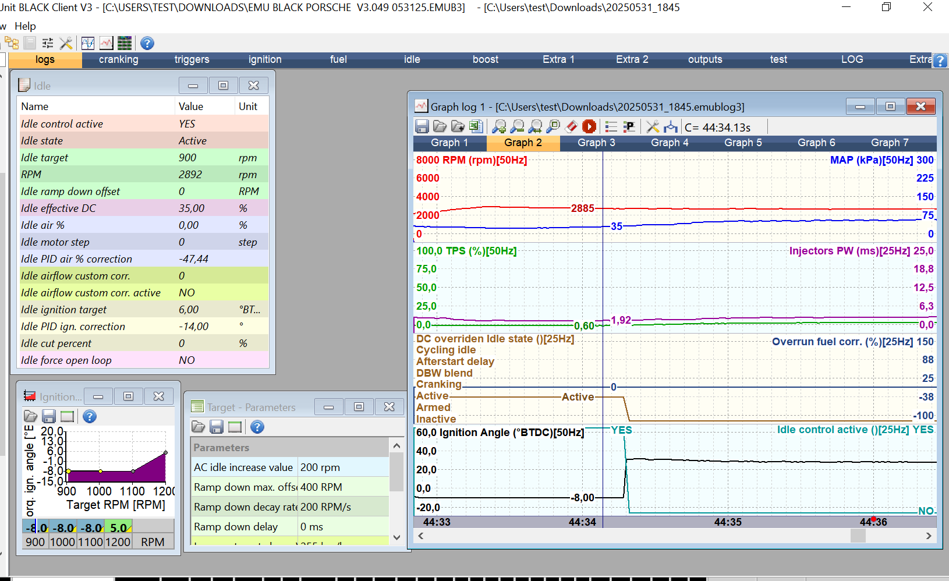The width and height of the screenshot is (949, 581).
Task: Click the Graph log horizontal scrollbar thumb
Action: tap(858, 536)
